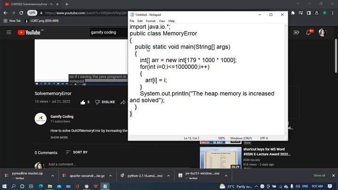Click the Chrome address bar URL
This screenshot has height=190, width=338.
click(x=86, y=13)
